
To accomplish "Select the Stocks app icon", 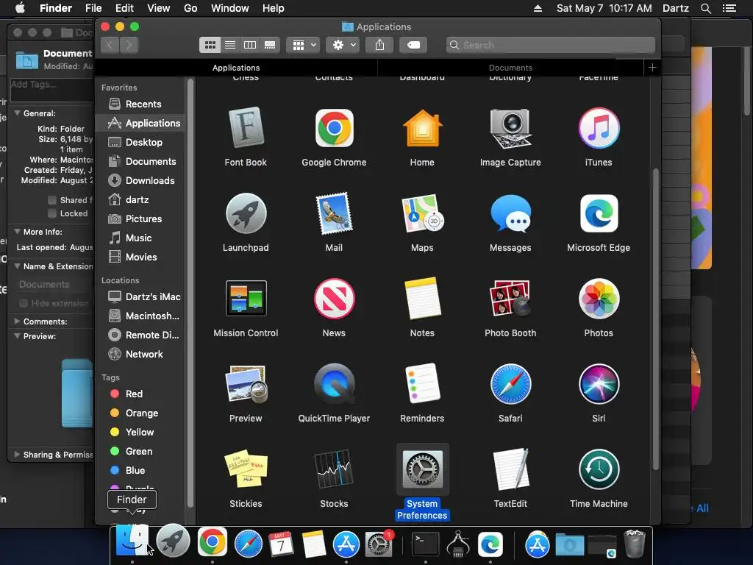I will pos(334,469).
